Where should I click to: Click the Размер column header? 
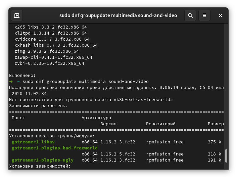(x=216, y=124)
